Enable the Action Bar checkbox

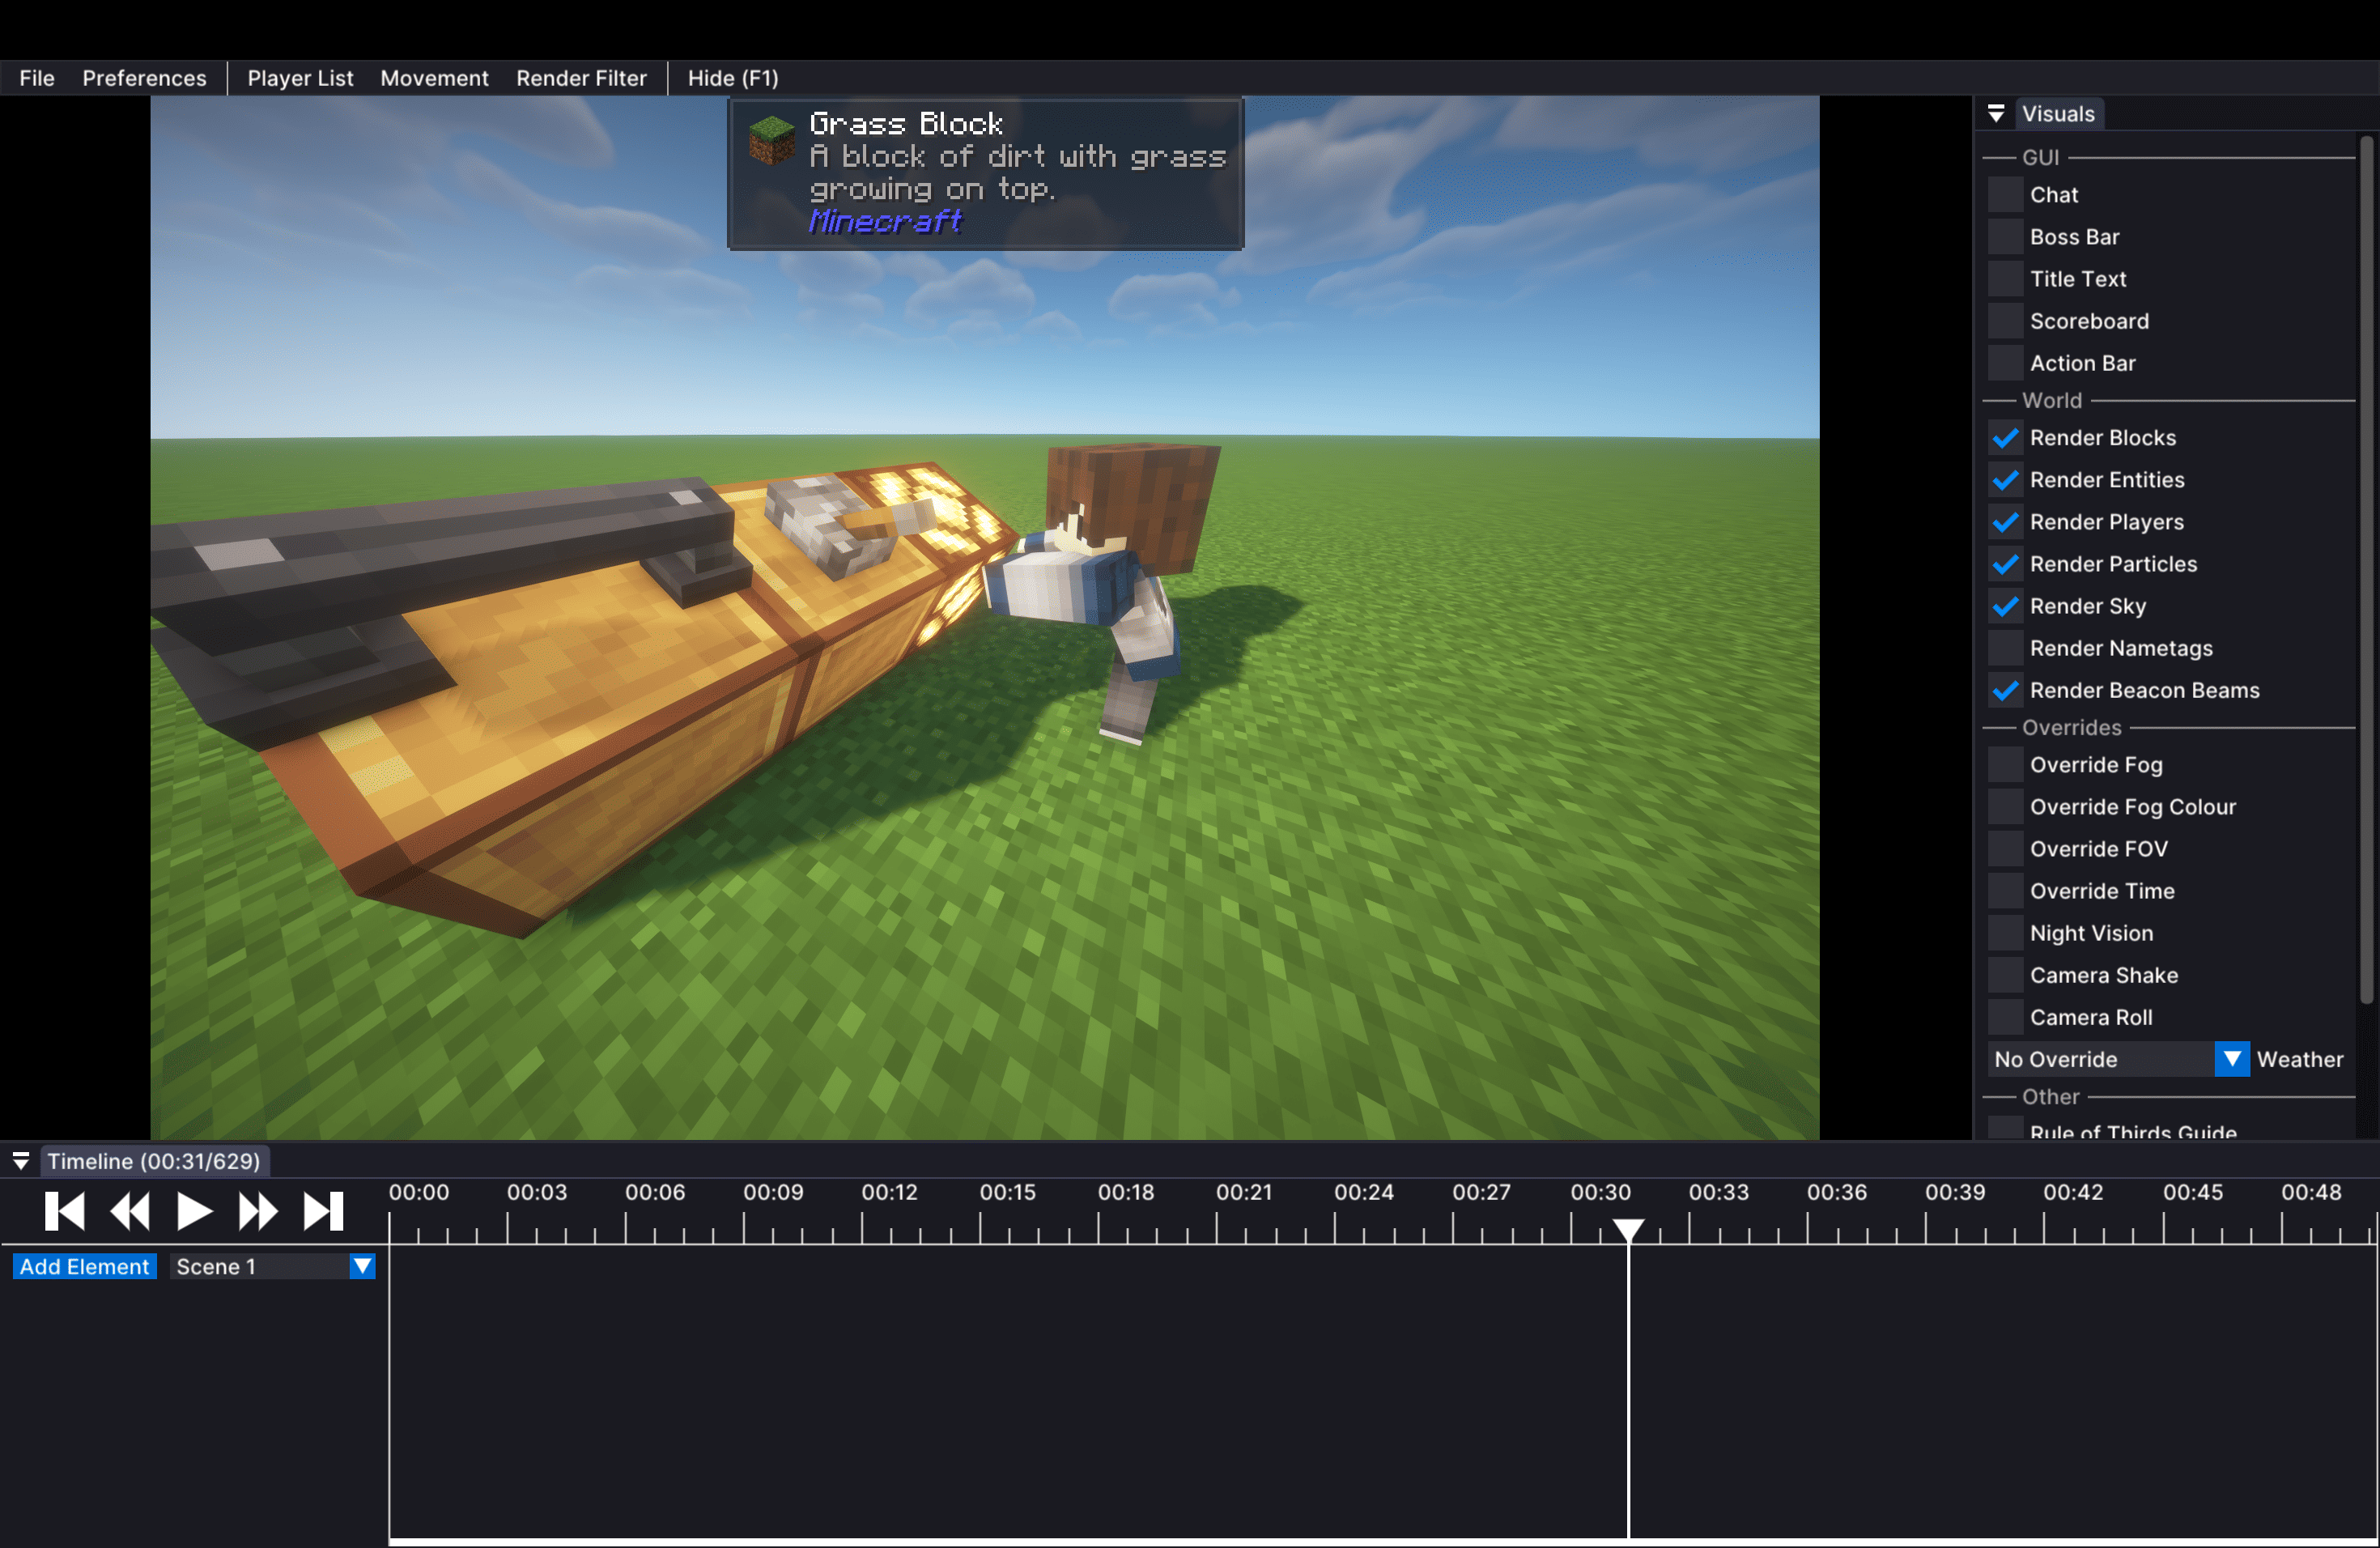2005,363
